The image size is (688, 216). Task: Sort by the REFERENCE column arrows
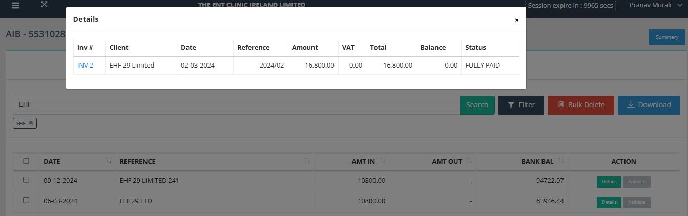307,161
